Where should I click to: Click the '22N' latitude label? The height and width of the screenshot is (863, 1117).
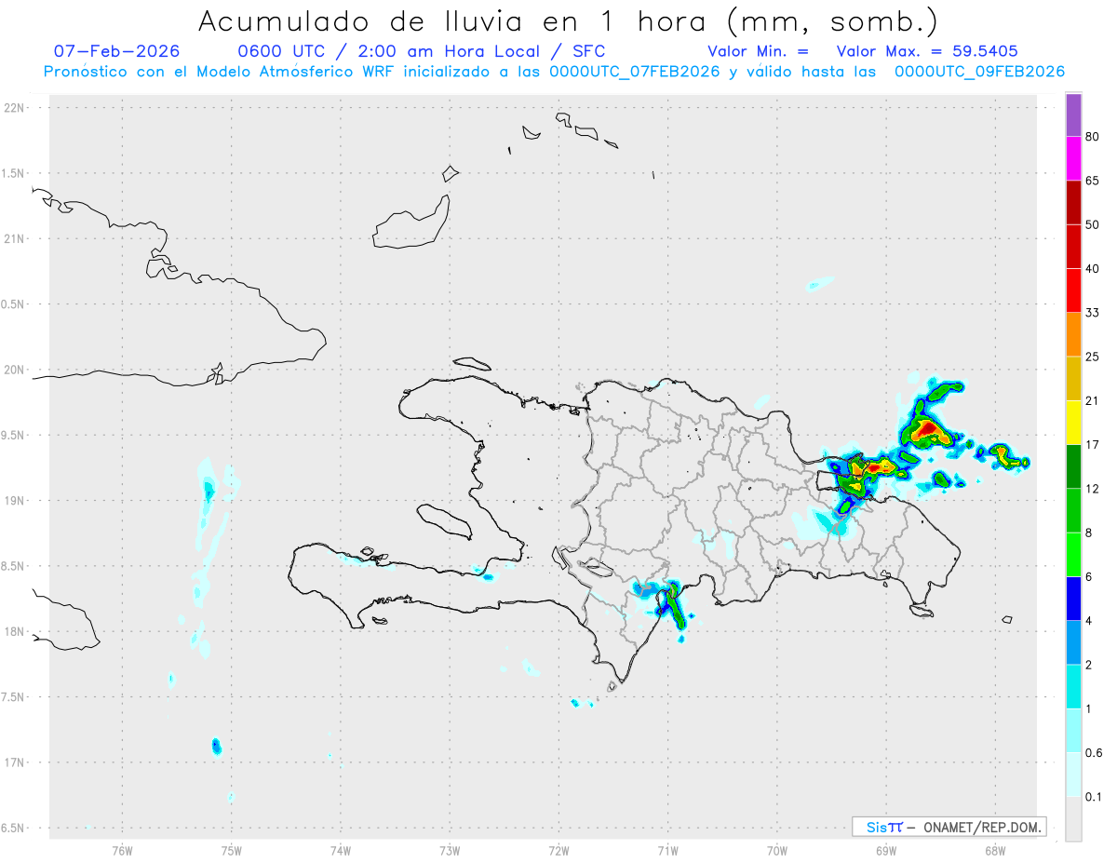pos(15,108)
